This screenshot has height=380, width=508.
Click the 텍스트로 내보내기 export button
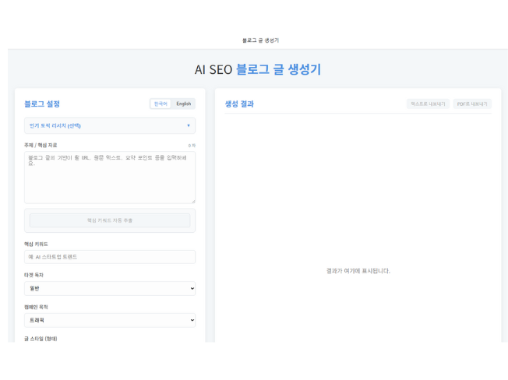pyautogui.click(x=428, y=104)
